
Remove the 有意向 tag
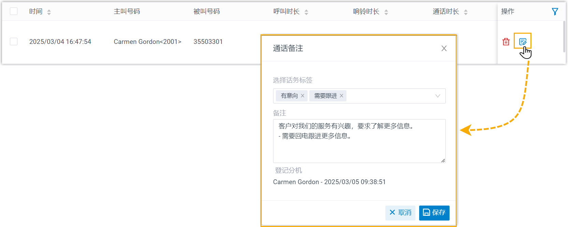tap(302, 96)
